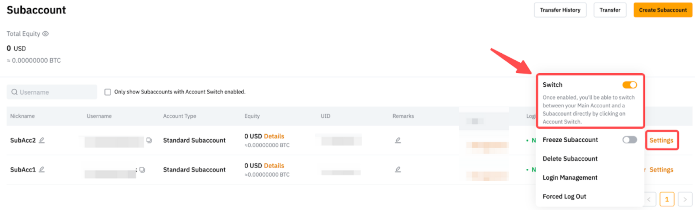Edit remarks for SubAcc1
Viewport: 695px width, 210px height.
[x=398, y=169]
